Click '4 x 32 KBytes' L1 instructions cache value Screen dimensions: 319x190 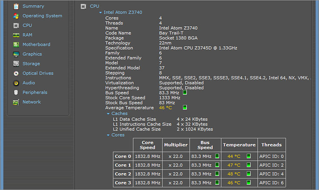192,124
